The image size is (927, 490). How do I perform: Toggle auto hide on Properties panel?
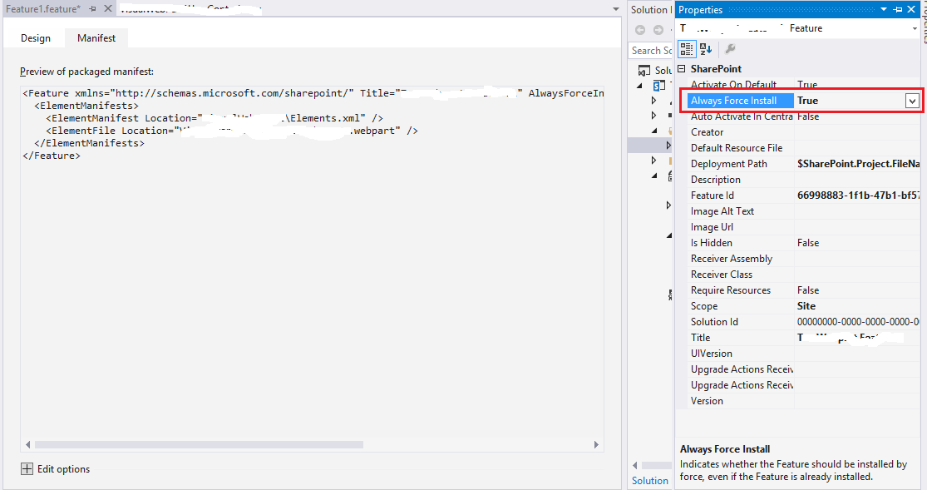[897, 9]
